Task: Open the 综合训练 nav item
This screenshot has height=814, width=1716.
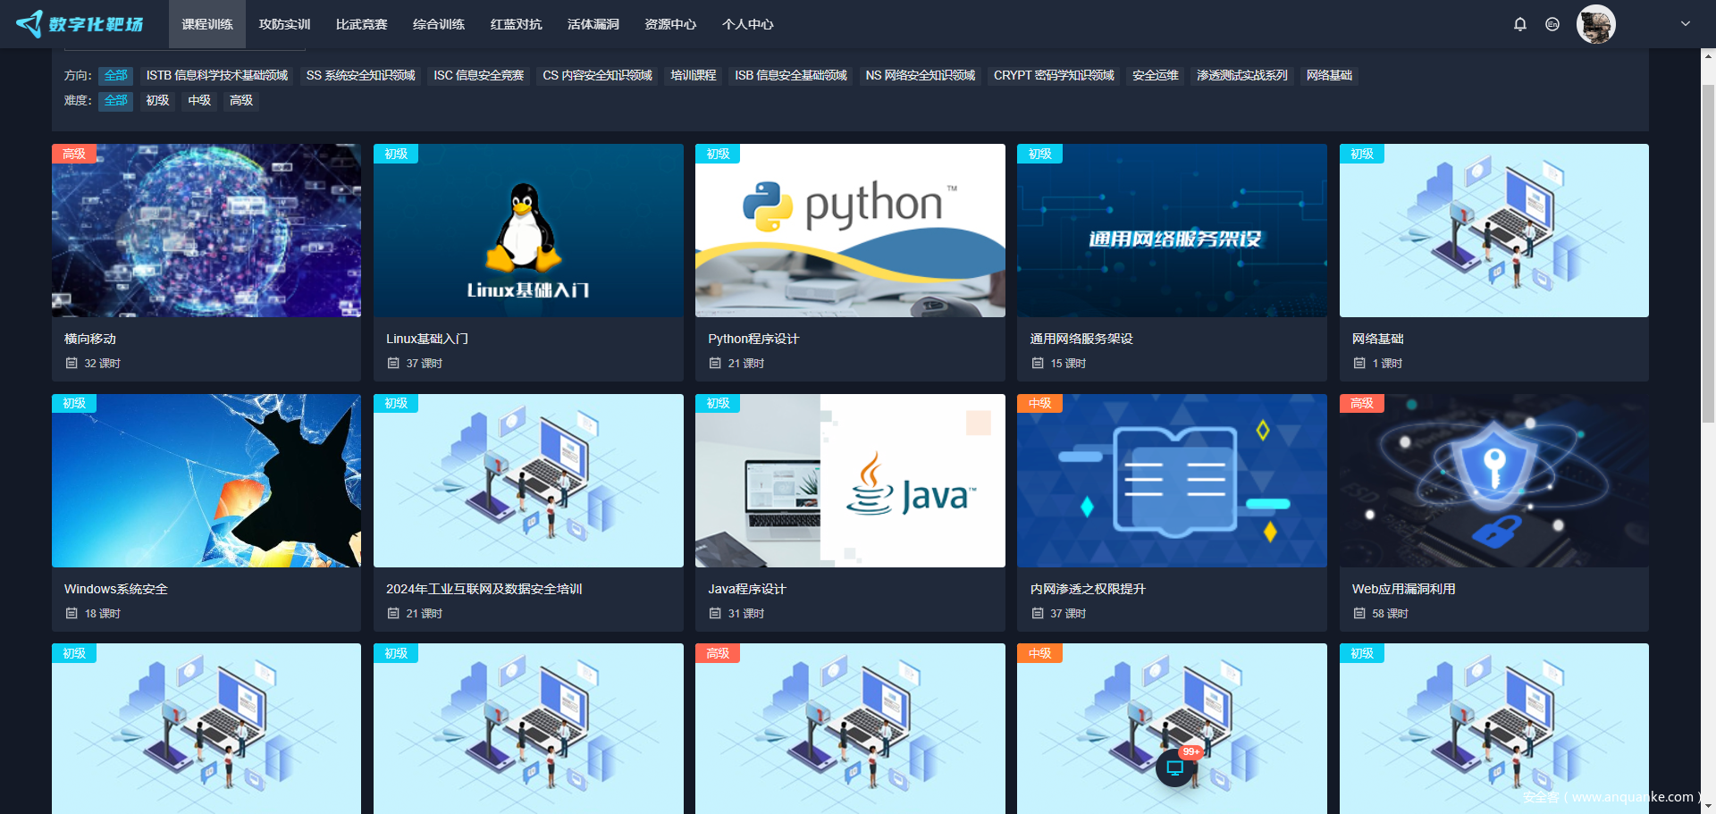Action: point(439,24)
